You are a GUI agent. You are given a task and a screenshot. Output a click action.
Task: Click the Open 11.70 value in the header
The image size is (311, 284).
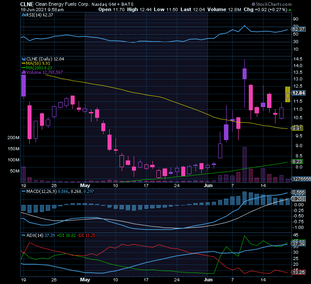[112, 9]
